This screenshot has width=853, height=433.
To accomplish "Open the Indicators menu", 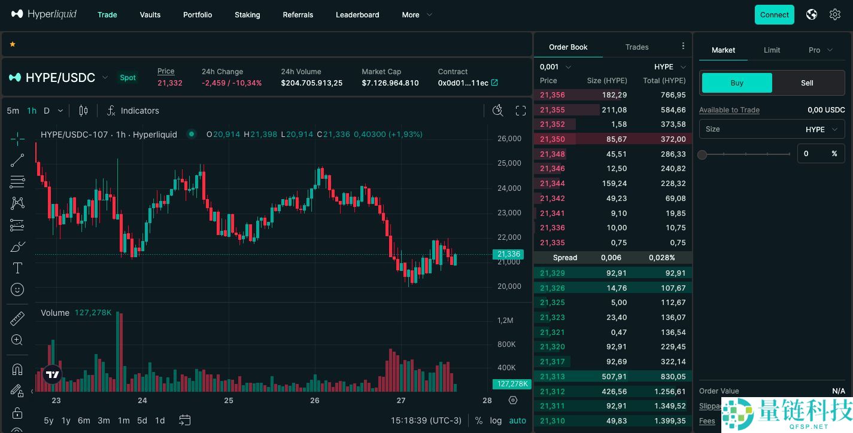I will 133,111.
